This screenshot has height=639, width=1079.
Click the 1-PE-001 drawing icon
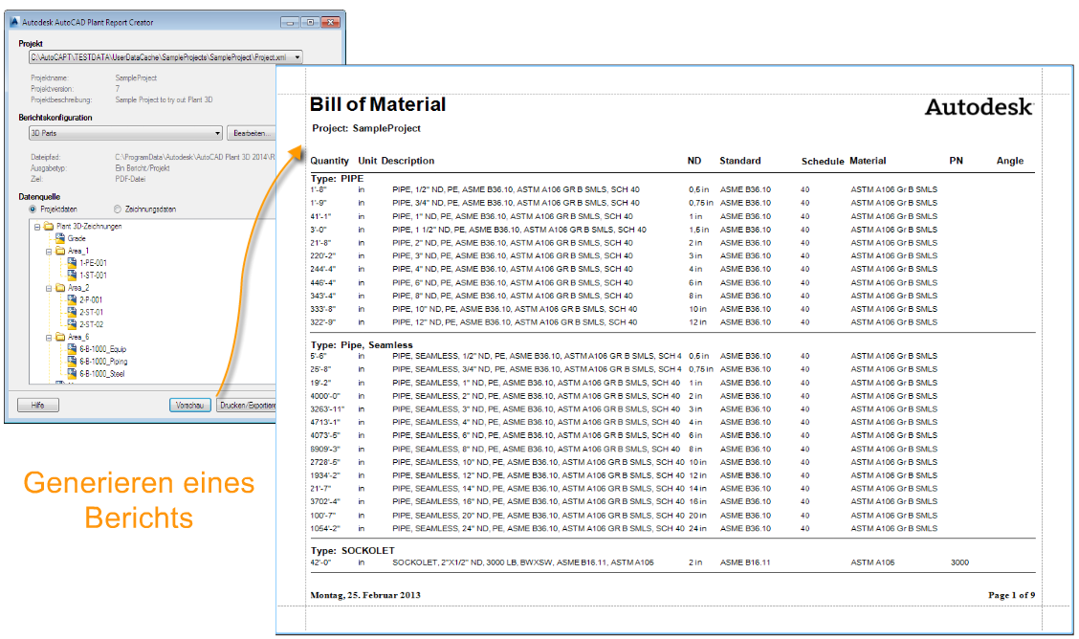(x=72, y=263)
